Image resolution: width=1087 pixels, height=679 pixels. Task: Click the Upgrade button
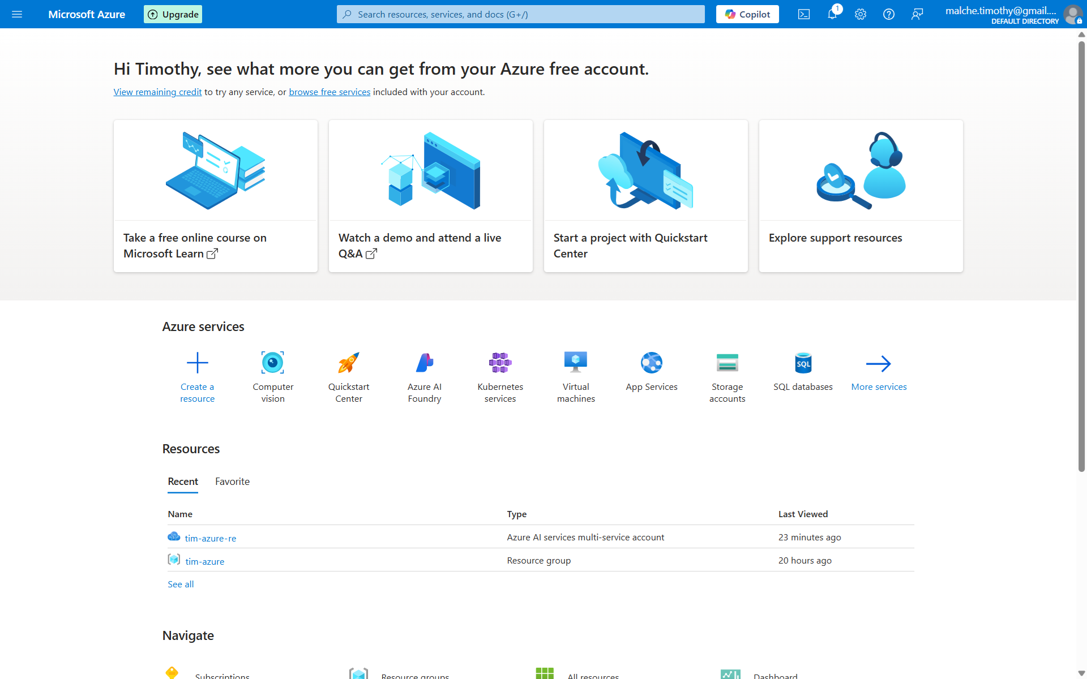coord(173,14)
